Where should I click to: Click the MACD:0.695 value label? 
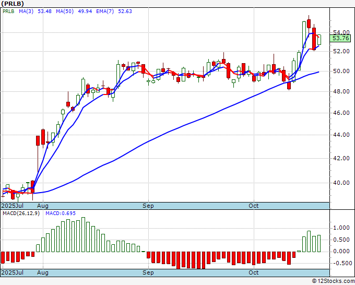(x=61, y=213)
